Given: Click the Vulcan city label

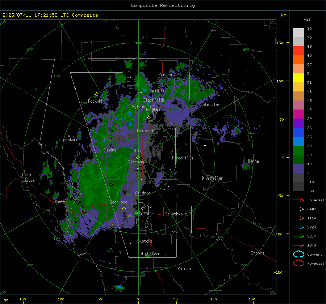Looking at the screenshot, I should point(184,269).
